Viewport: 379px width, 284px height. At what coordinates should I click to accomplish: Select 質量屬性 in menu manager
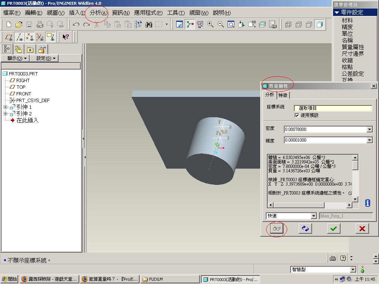pos(353,47)
